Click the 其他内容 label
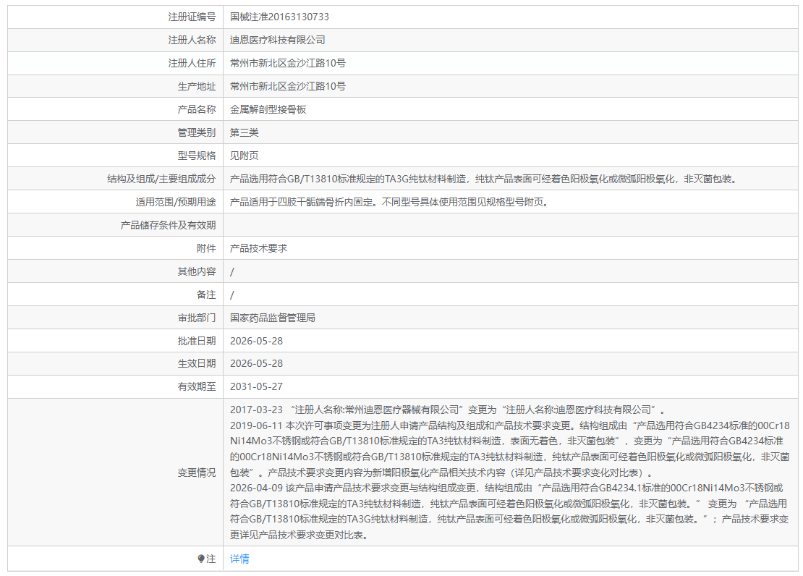 197,271
